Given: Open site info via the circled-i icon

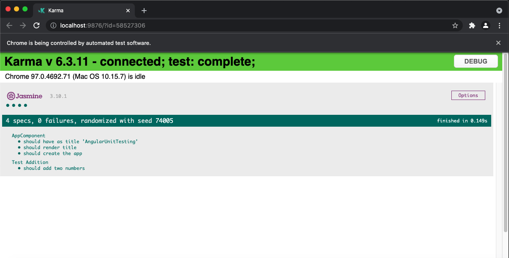Looking at the screenshot, I should (53, 25).
